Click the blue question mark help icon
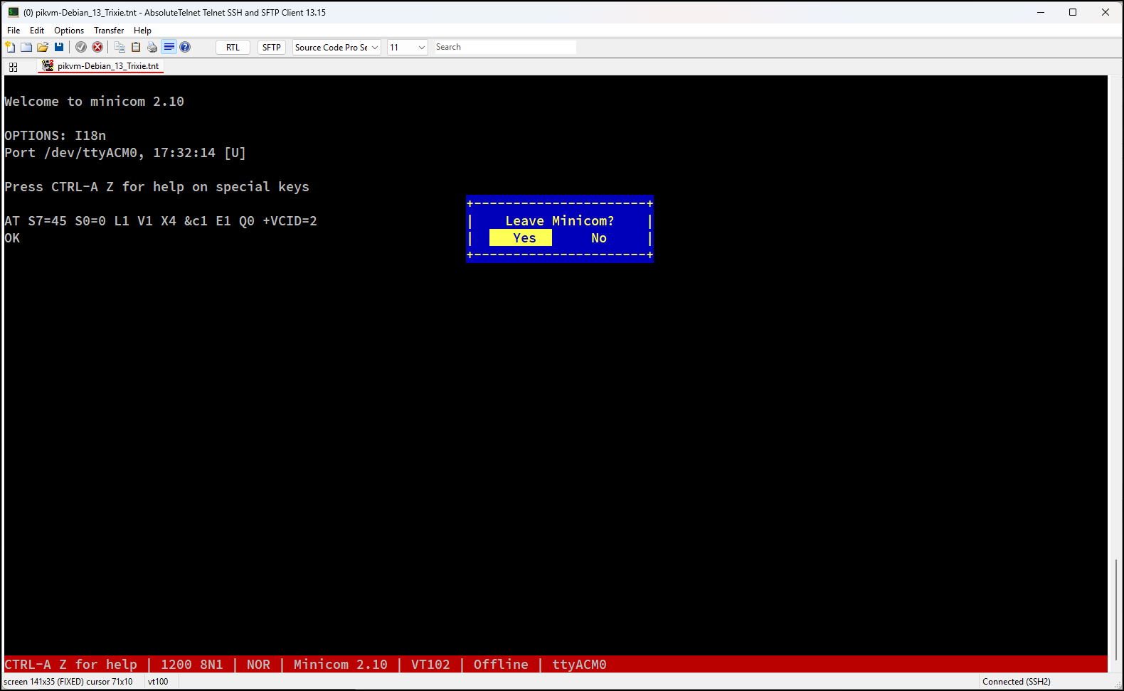The height and width of the screenshot is (691, 1124). click(x=185, y=47)
